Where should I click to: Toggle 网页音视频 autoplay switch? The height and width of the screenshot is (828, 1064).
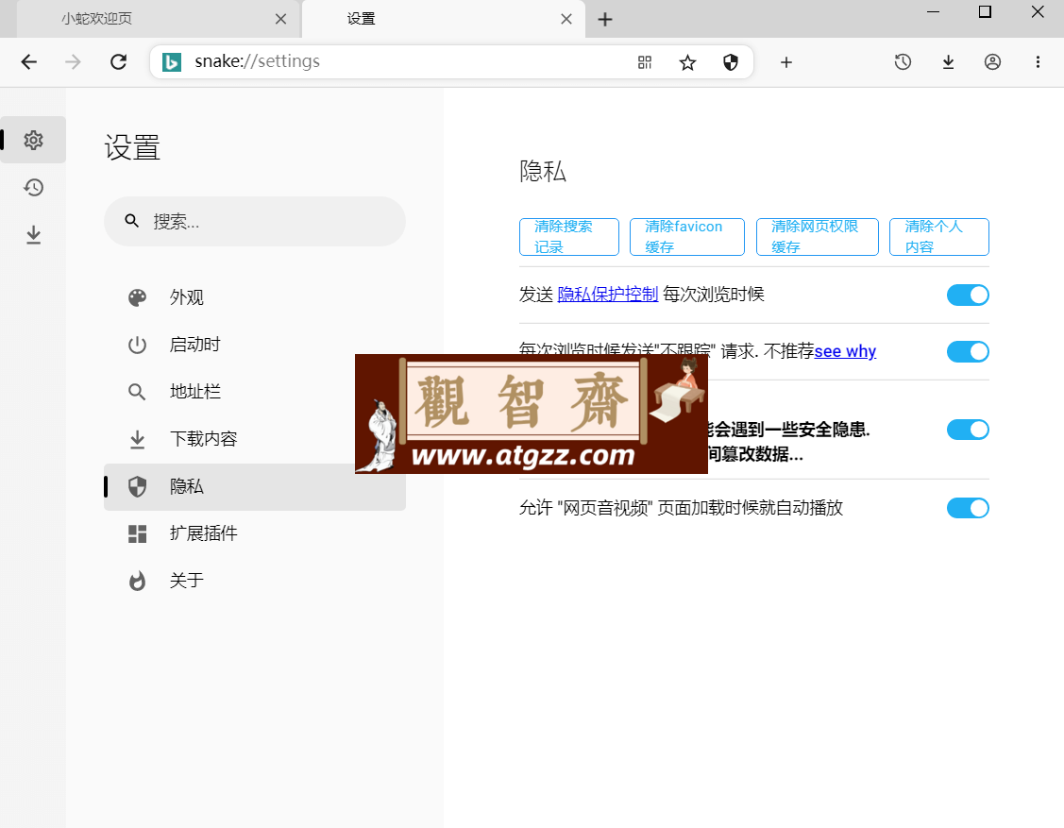pyautogui.click(x=968, y=508)
